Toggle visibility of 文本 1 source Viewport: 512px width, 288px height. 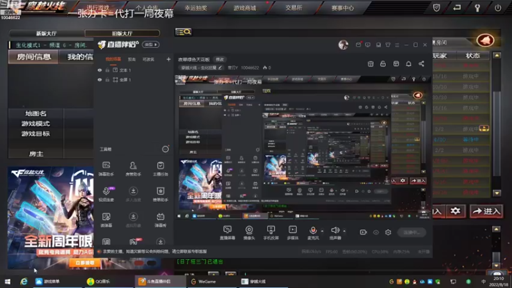click(x=100, y=70)
